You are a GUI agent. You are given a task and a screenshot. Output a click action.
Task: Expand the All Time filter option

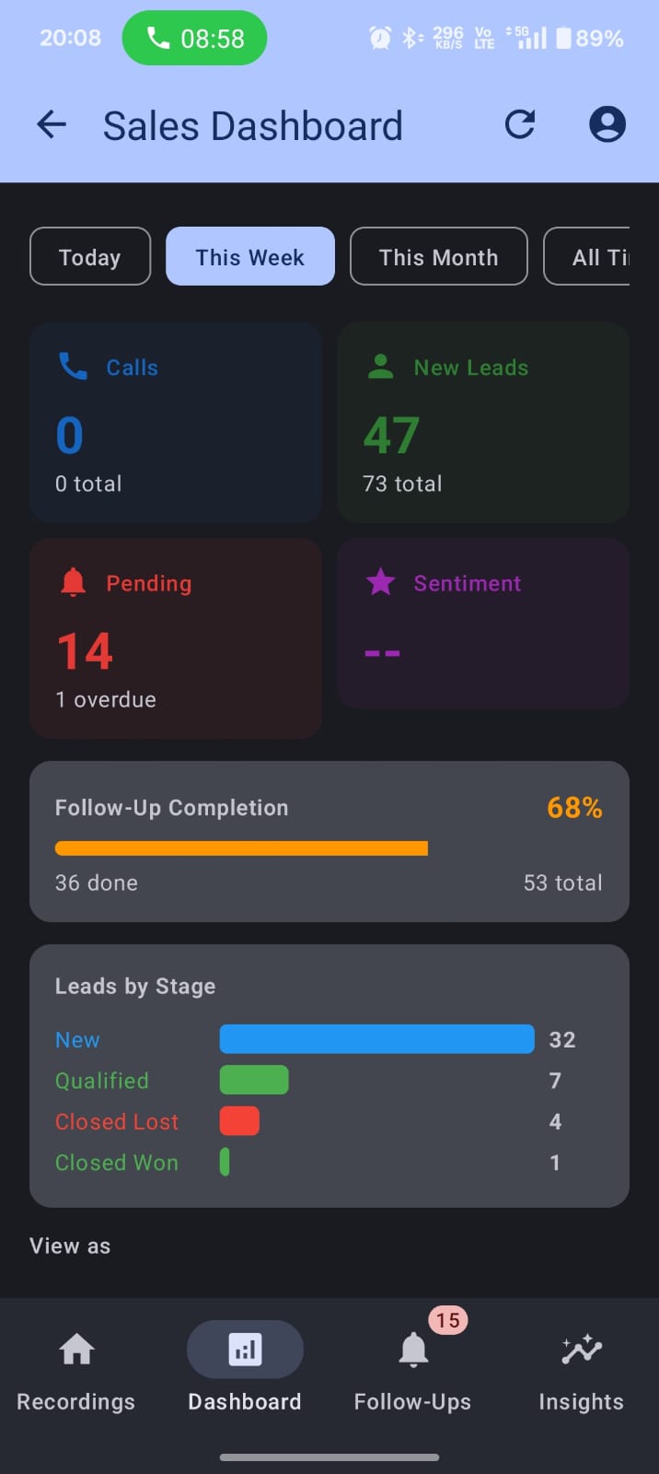pos(603,256)
